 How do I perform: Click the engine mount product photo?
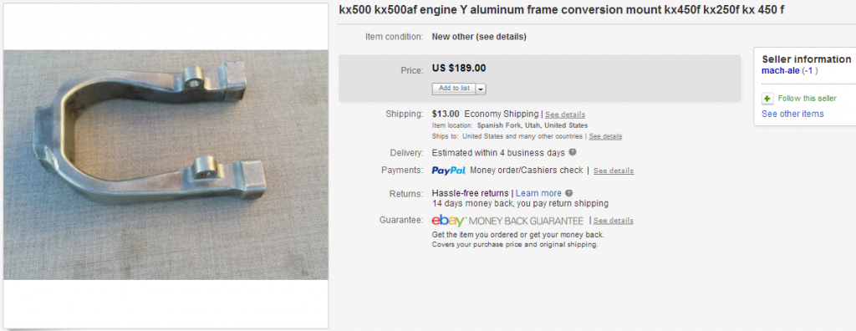click(166, 165)
